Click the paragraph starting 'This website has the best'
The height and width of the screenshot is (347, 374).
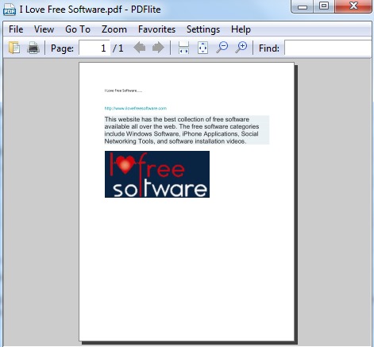[x=187, y=130]
